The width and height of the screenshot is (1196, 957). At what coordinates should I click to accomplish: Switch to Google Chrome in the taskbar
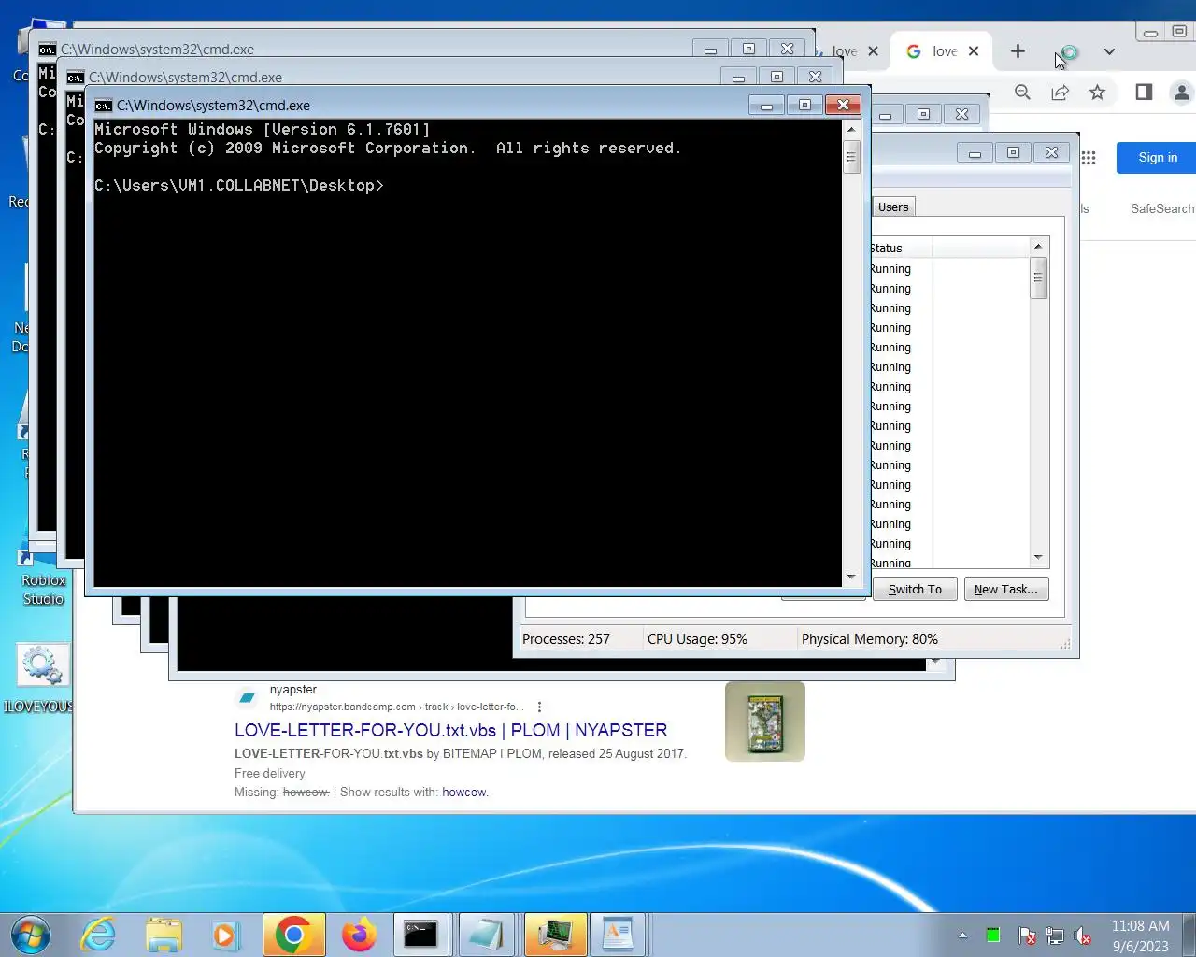coord(293,935)
